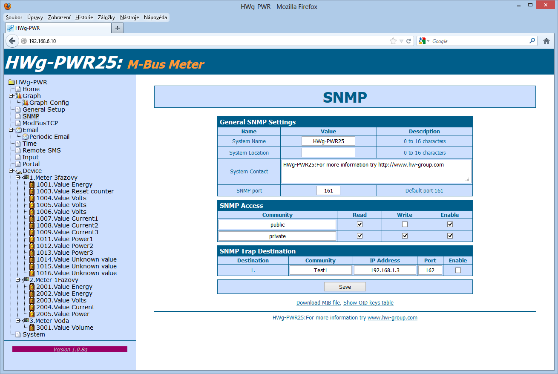The image size is (558, 374).
Task: Open the Záložky menu
Action: [x=106, y=17]
